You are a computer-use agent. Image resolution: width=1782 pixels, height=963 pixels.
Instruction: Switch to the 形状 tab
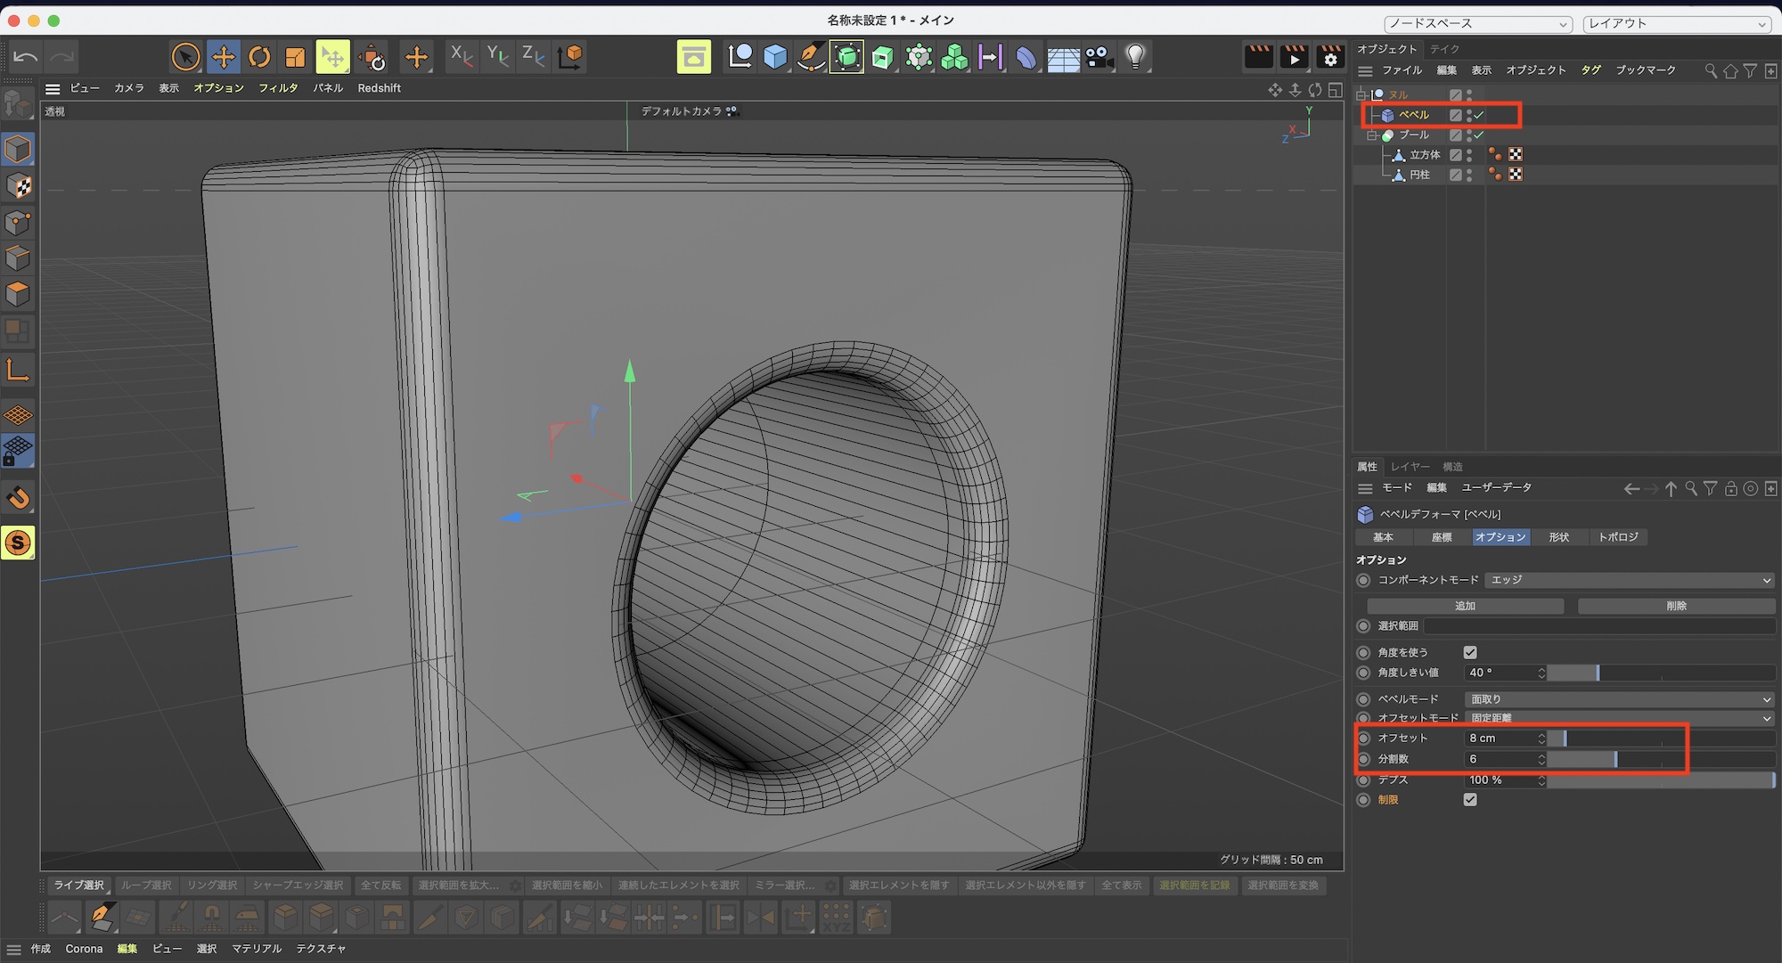pos(1558,537)
